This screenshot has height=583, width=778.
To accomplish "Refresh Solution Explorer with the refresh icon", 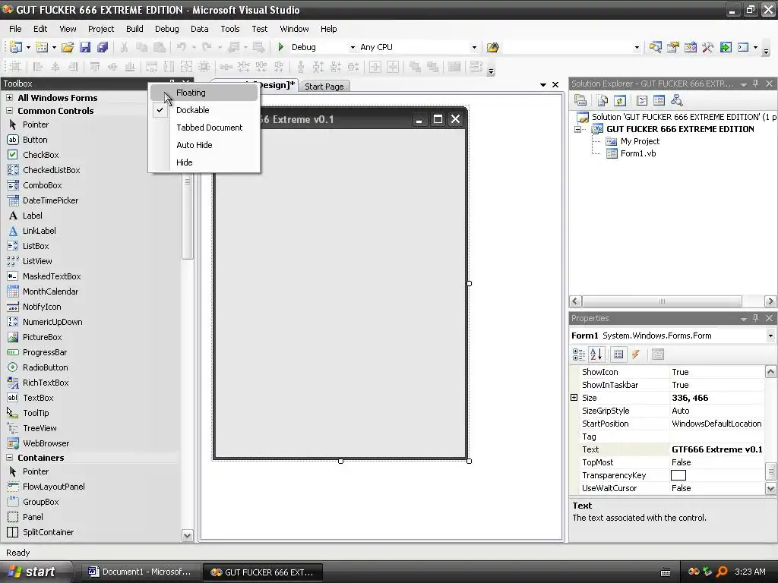I will (x=620, y=101).
